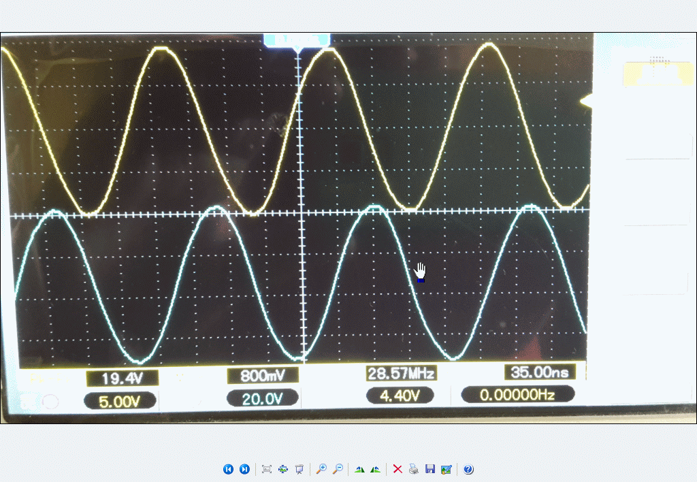The width and height of the screenshot is (697, 482).
Task: Click the 19.4V readout in the photo
Action: (x=122, y=378)
